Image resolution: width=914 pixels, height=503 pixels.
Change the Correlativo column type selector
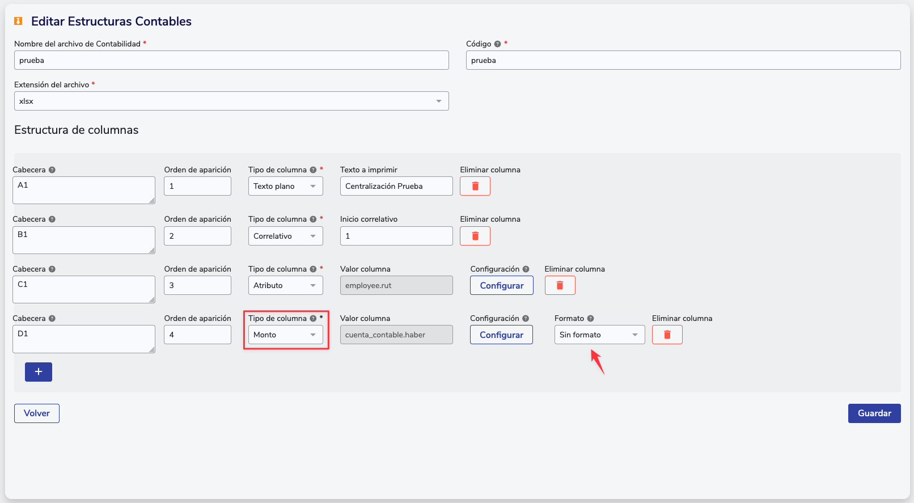point(285,236)
